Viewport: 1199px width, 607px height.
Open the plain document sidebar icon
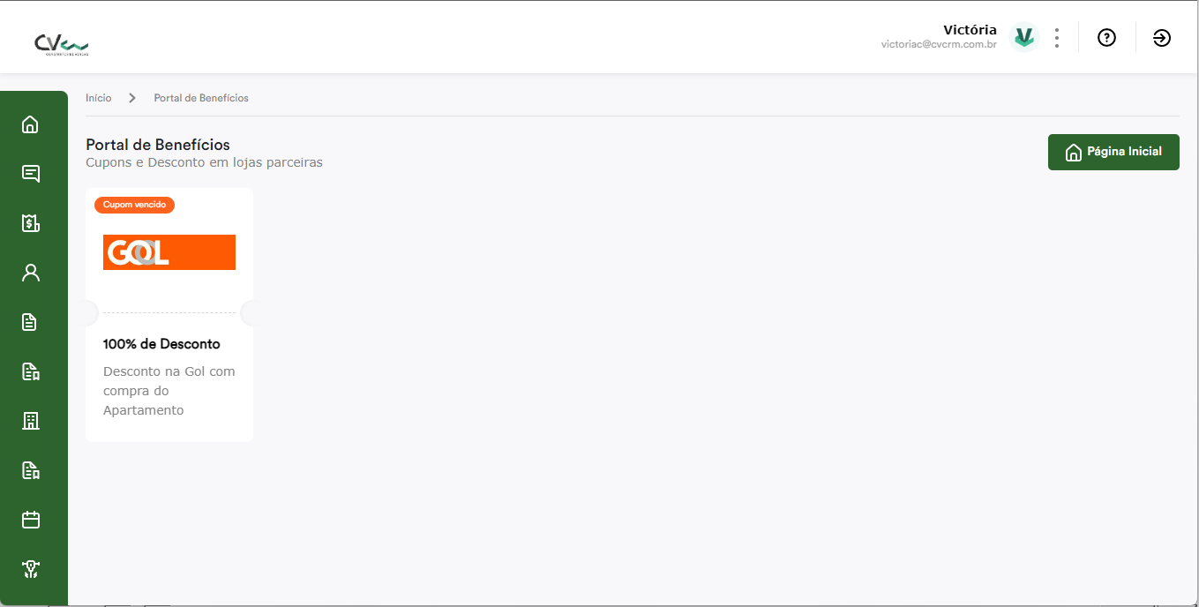tap(31, 322)
